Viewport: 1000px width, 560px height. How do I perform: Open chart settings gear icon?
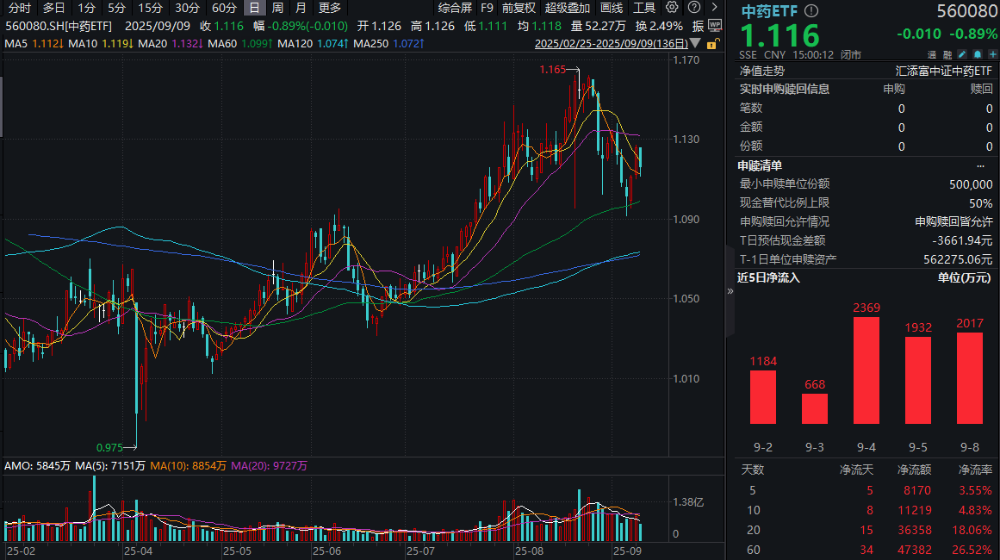click(x=672, y=8)
